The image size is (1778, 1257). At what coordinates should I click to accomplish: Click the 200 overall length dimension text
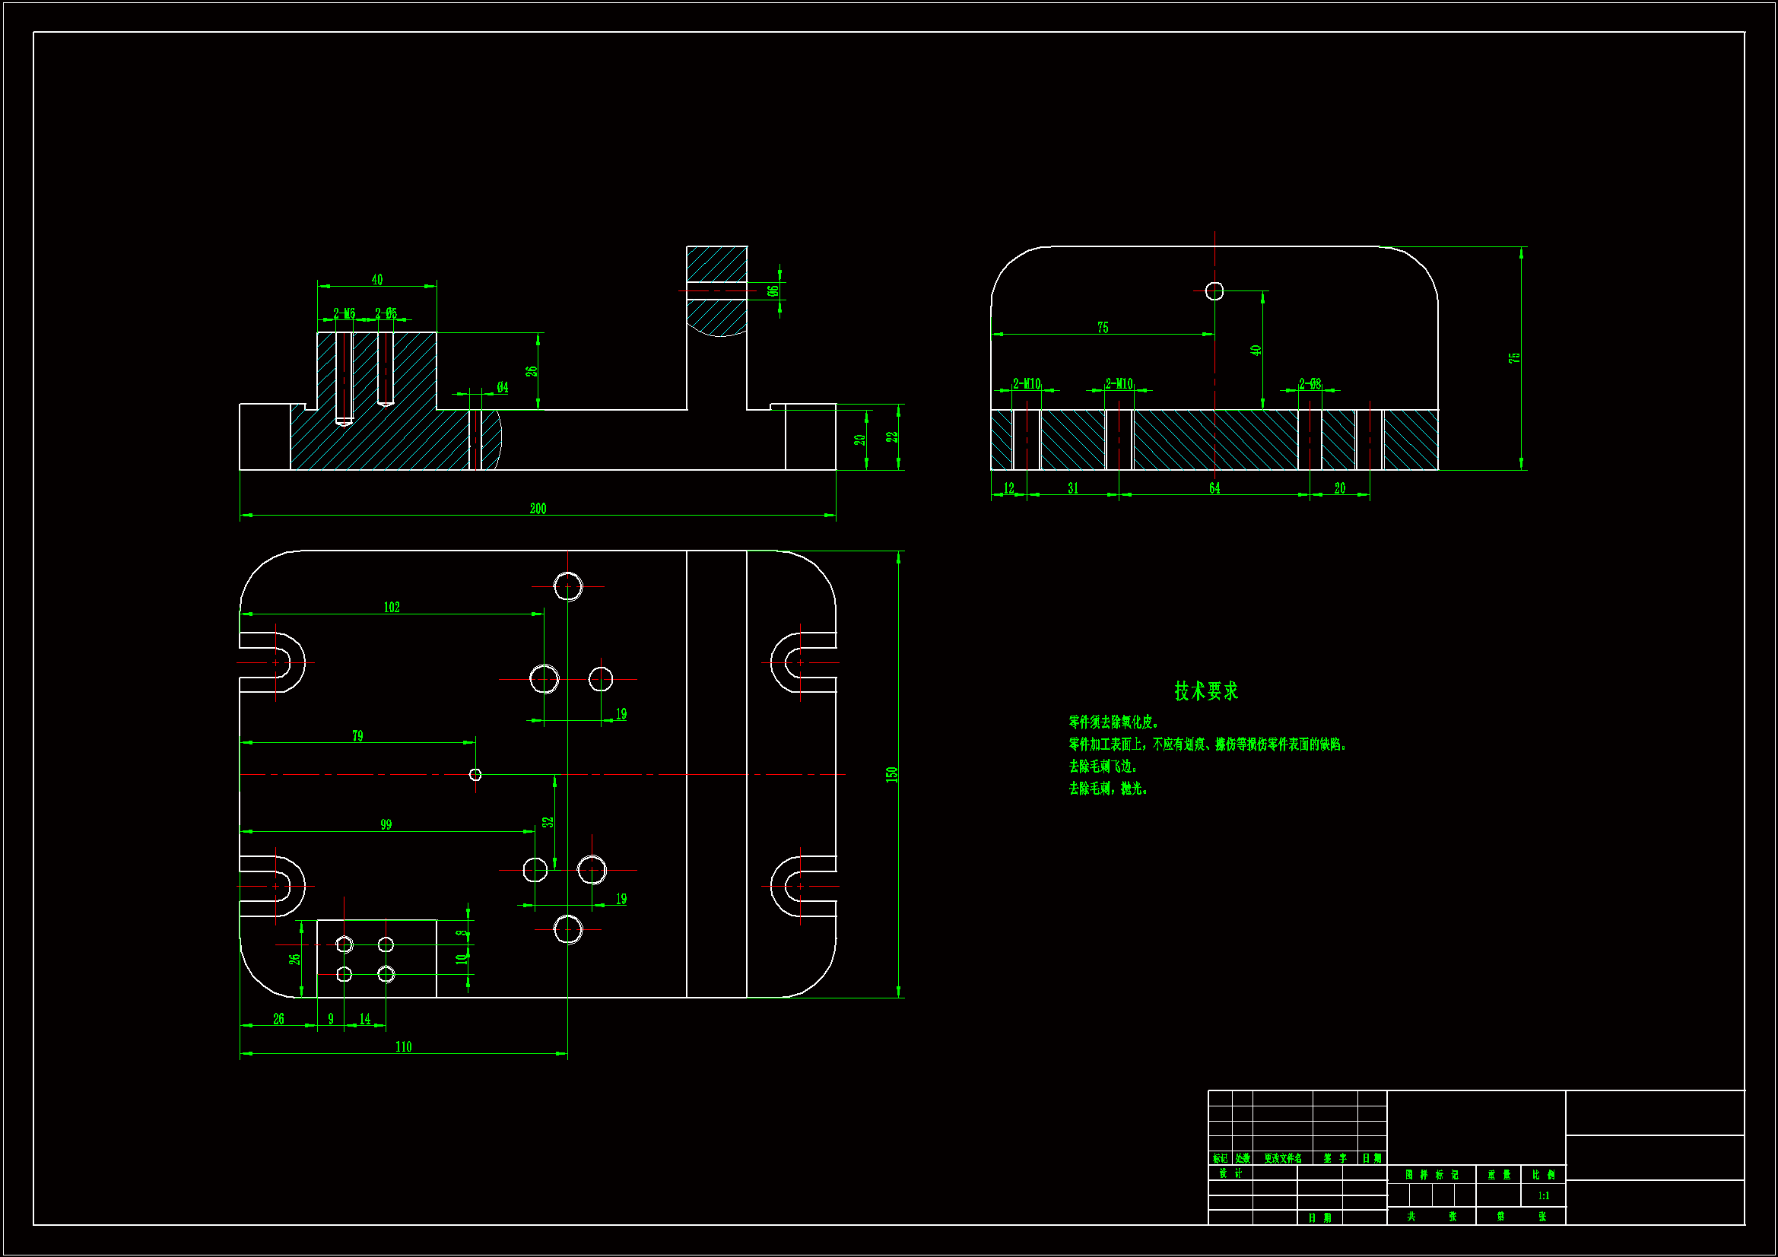pos(538,509)
